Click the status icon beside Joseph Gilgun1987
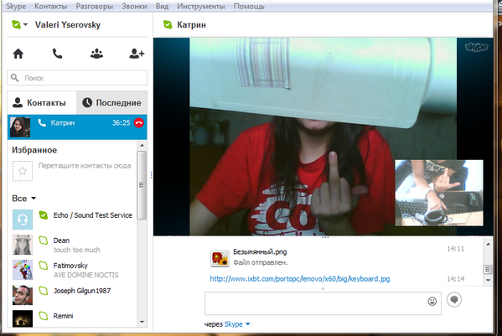Screen dimensions: 502x336 point(44,291)
